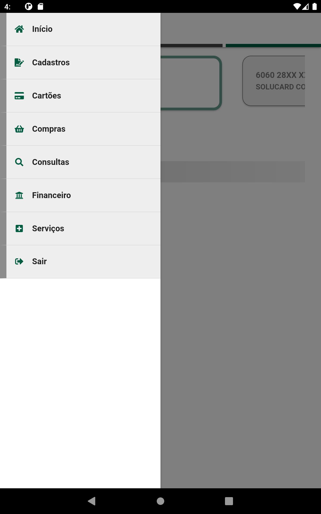The width and height of the screenshot is (321, 514).
Task: Tap the Android home circle button
Action: click(x=160, y=501)
